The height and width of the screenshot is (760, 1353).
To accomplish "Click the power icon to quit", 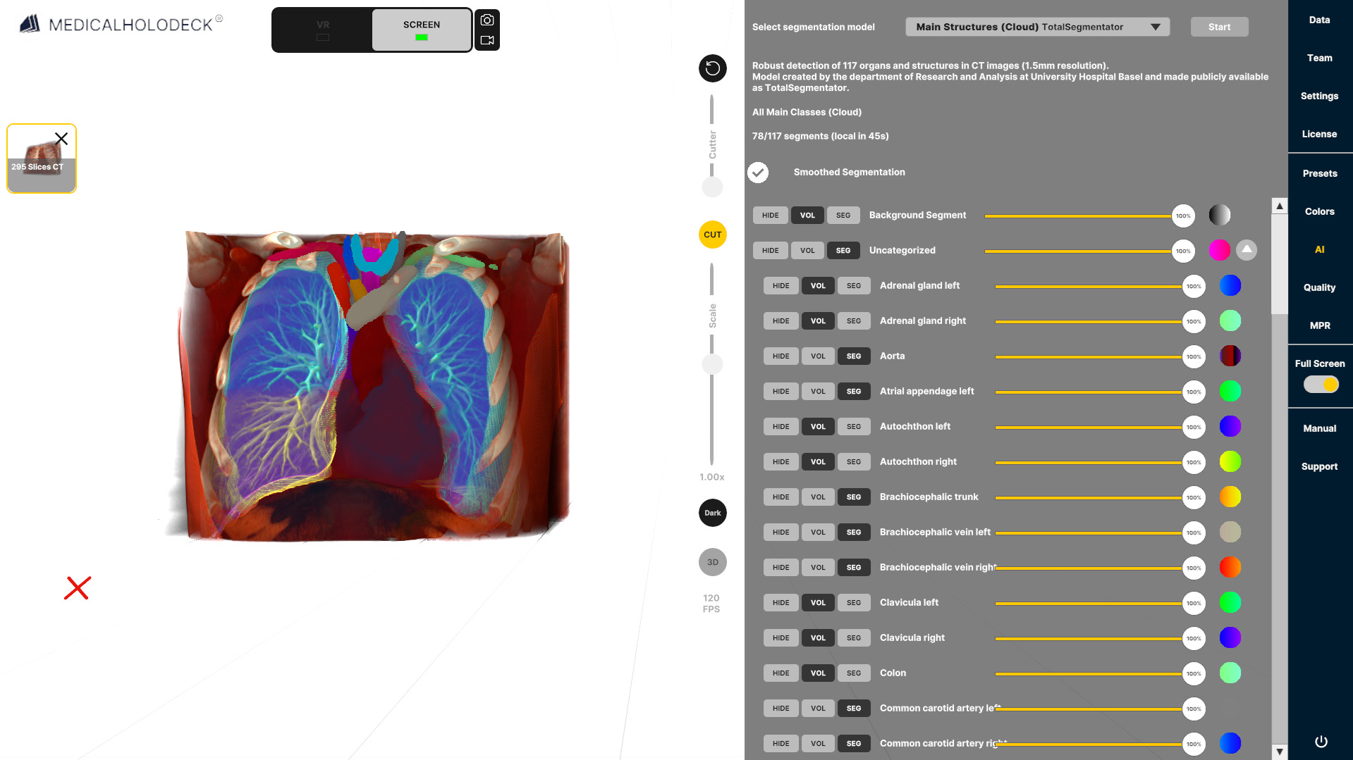I will [x=1321, y=742].
